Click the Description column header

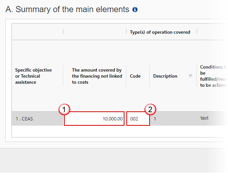pos(165,76)
